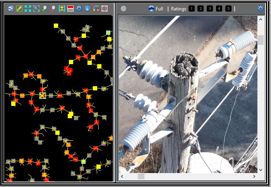Select the highlighted pole marker with X on map

click(x=43, y=95)
